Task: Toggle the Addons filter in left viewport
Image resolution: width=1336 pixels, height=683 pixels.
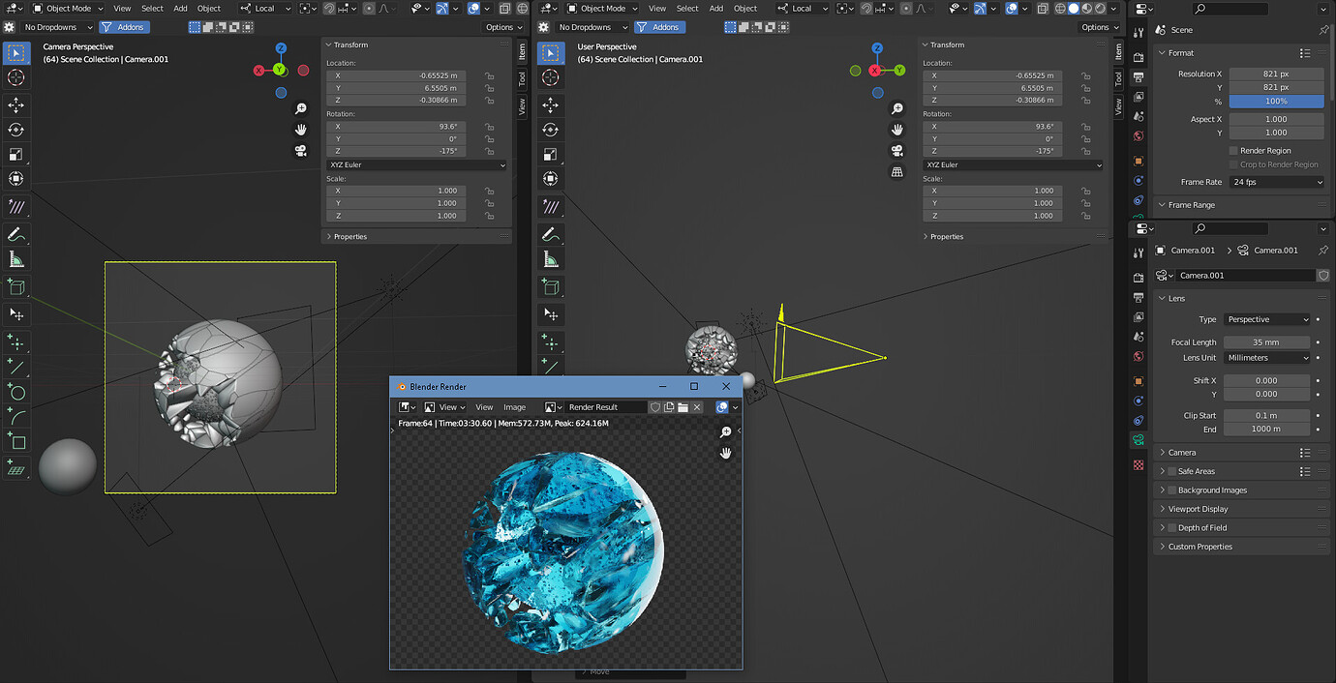Action: (124, 27)
